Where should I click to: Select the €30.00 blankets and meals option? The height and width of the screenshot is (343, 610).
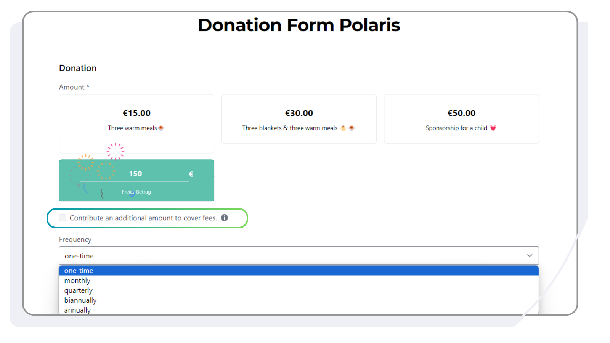point(299,119)
